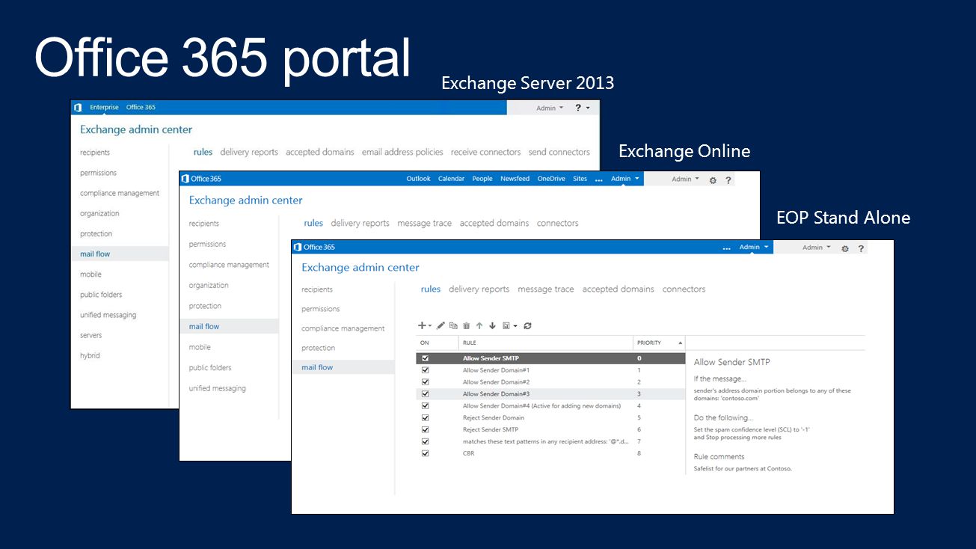Click the pencil edit rule icon

tap(441, 326)
